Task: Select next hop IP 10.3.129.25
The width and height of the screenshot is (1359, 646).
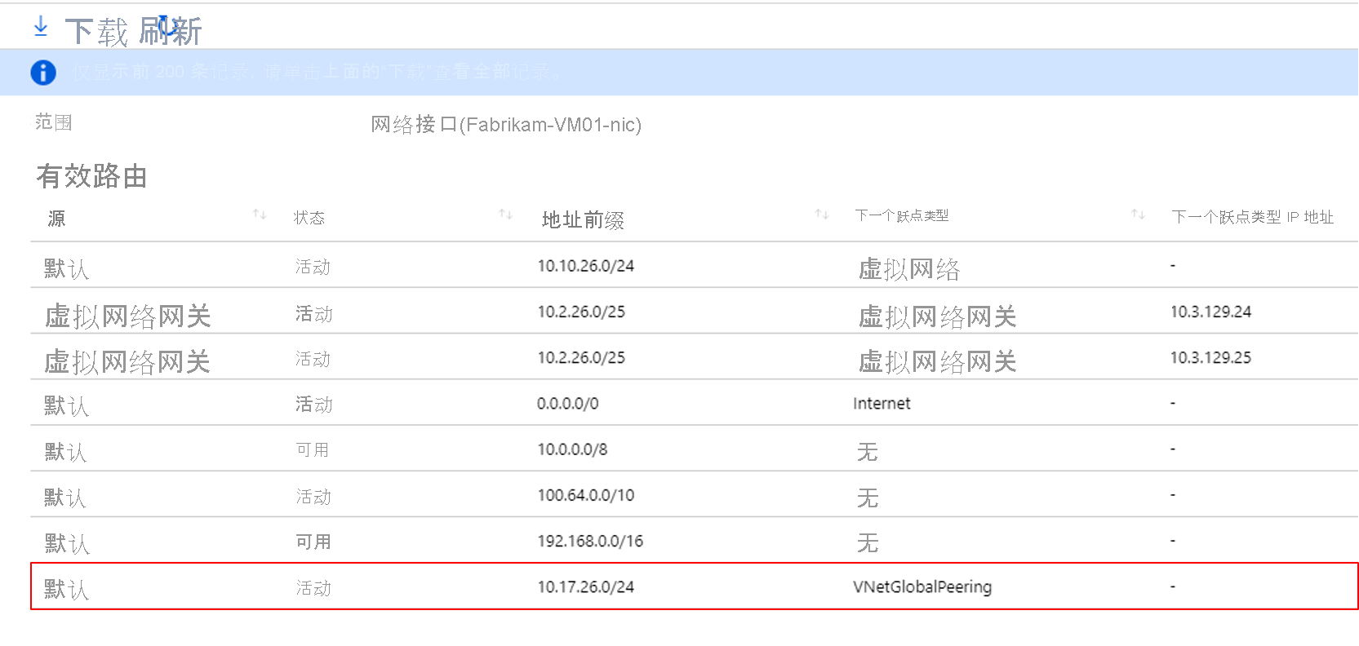Action: point(1210,357)
